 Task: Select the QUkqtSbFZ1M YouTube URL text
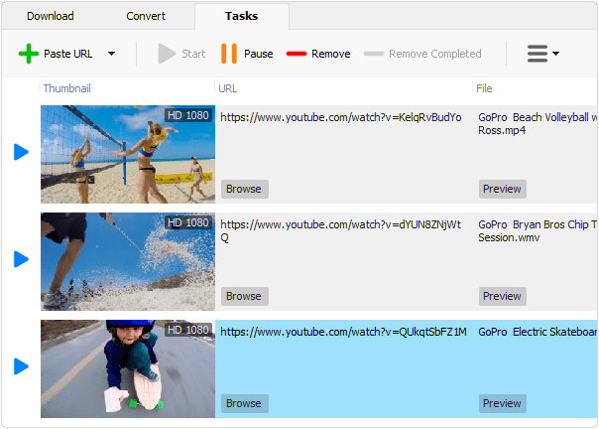coord(343,332)
